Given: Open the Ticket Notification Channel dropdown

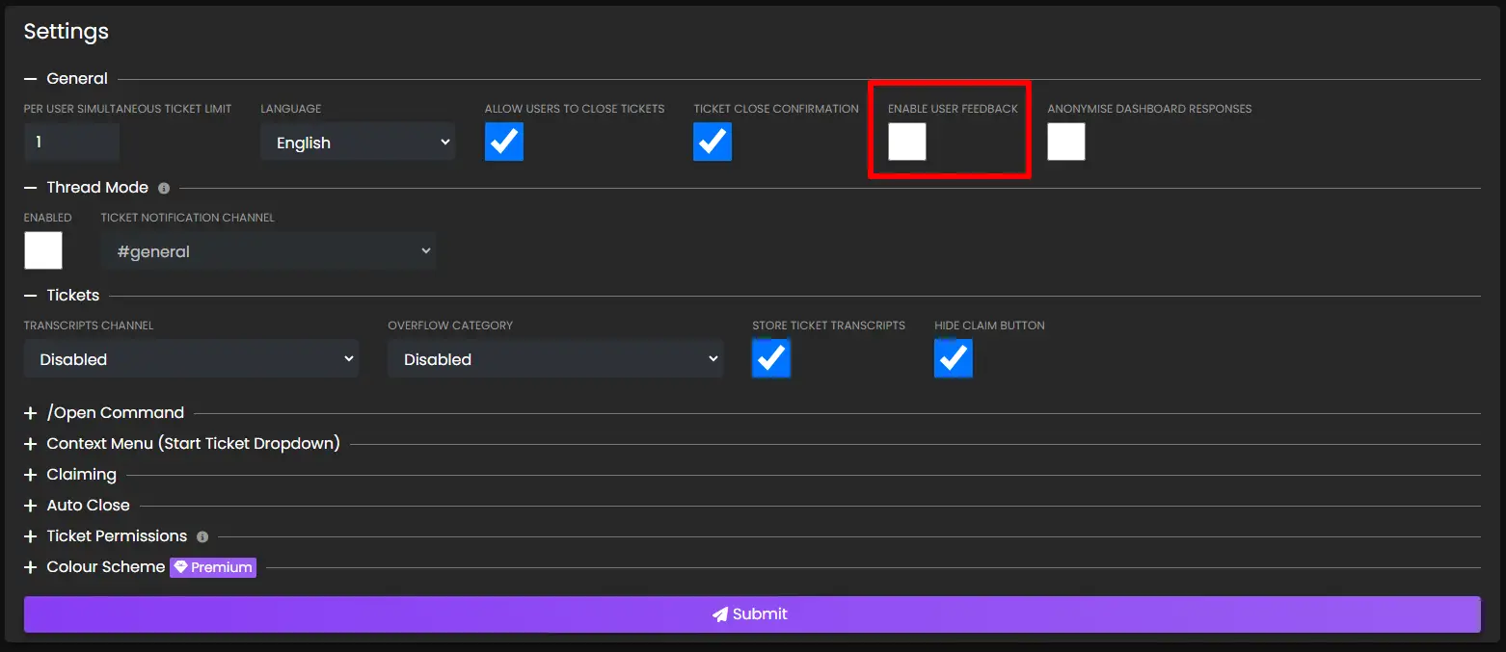Looking at the screenshot, I should (x=268, y=250).
